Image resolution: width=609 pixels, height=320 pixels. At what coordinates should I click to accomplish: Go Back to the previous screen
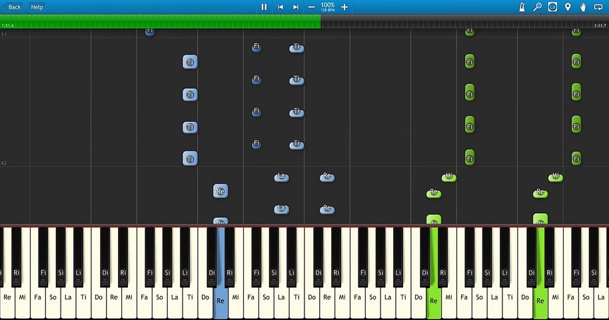coord(13,7)
